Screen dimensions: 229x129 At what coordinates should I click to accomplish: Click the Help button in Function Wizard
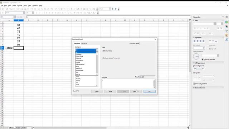[x=97, y=91]
